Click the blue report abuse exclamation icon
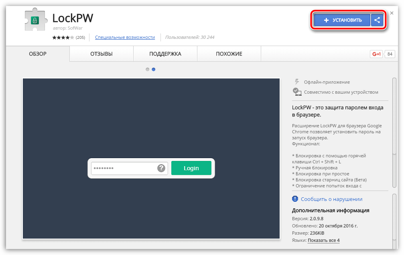This screenshot has height=255, width=404. [x=295, y=199]
